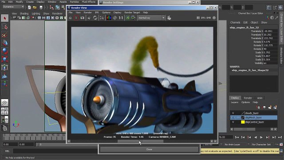Image resolution: width=284 pixels, height=160 pixels.
Task: Save scene disk icon
Action: [x=41, y=7]
